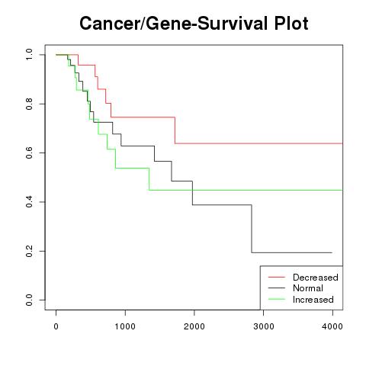Viewport: 366px width, 366px height.
Task: Click the 0 x-axis tick label
Action: tap(56, 326)
